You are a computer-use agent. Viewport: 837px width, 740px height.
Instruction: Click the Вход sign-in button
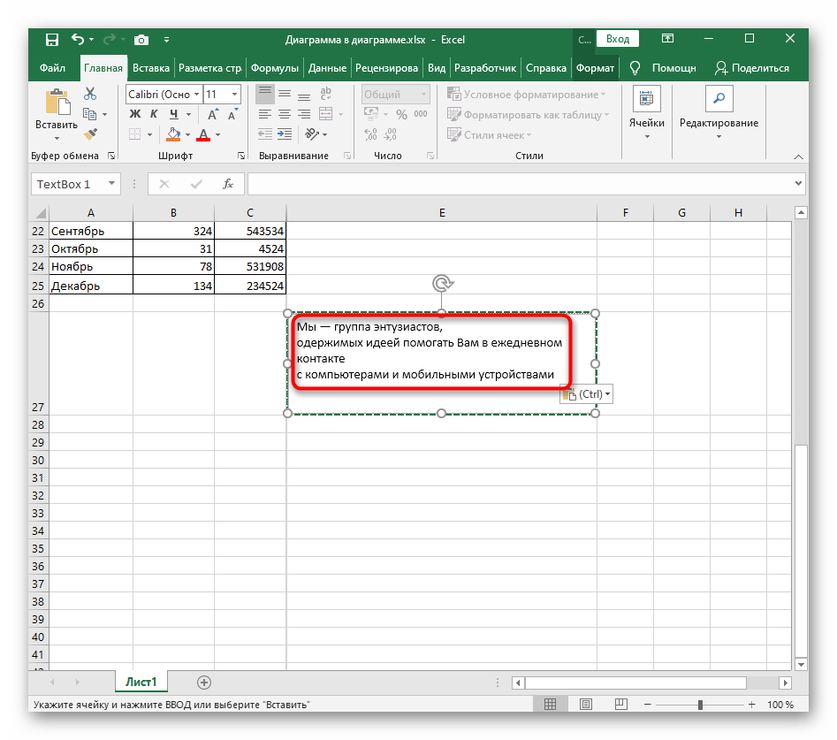[x=618, y=39]
